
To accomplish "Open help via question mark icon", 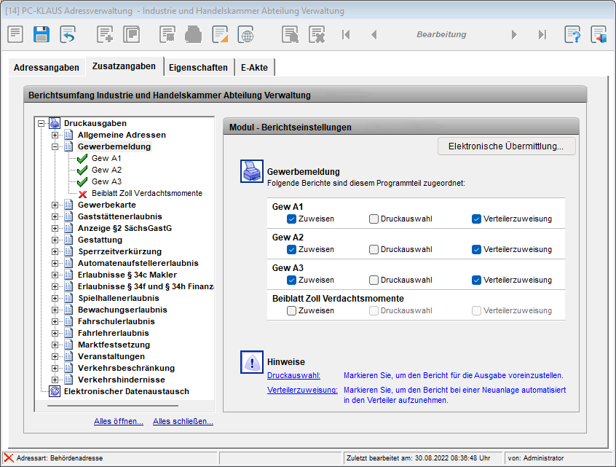I will (572, 34).
